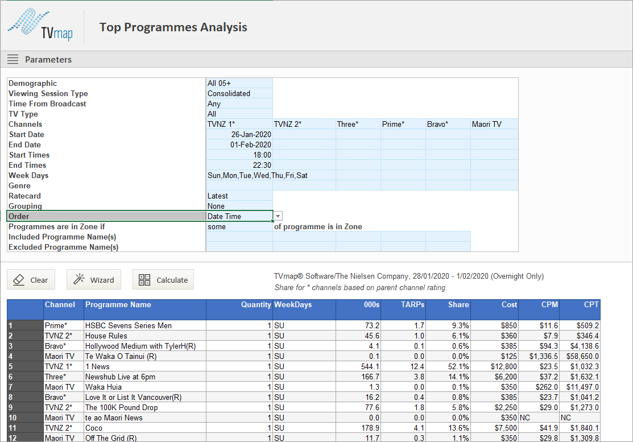The height and width of the screenshot is (442, 633).
Task: Click the CPT column header
Action: click(580, 309)
